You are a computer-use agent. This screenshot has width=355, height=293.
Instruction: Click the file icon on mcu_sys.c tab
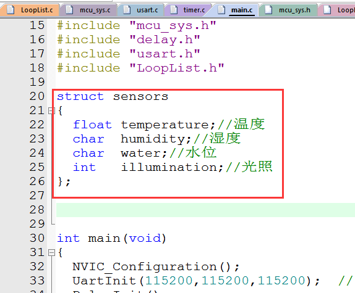[69, 10]
